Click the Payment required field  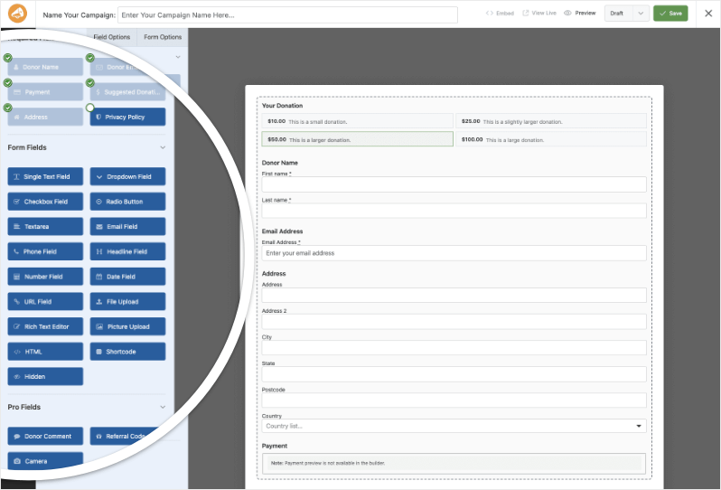[x=45, y=92]
